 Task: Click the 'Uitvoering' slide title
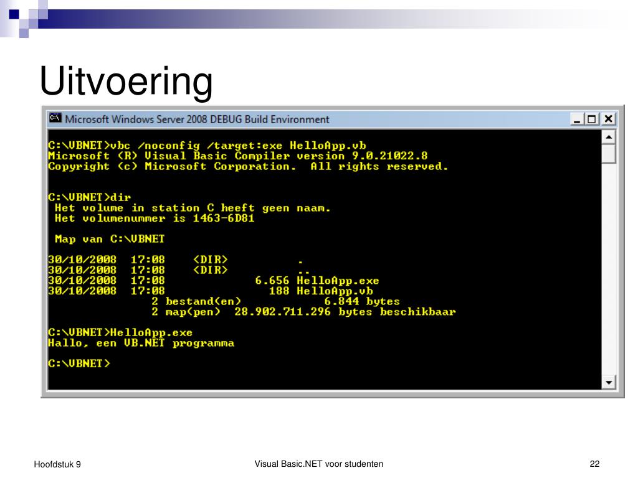[x=126, y=82]
